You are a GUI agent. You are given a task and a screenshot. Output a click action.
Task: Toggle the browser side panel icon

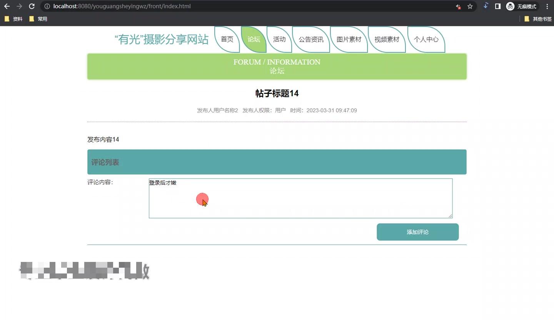pos(497,6)
